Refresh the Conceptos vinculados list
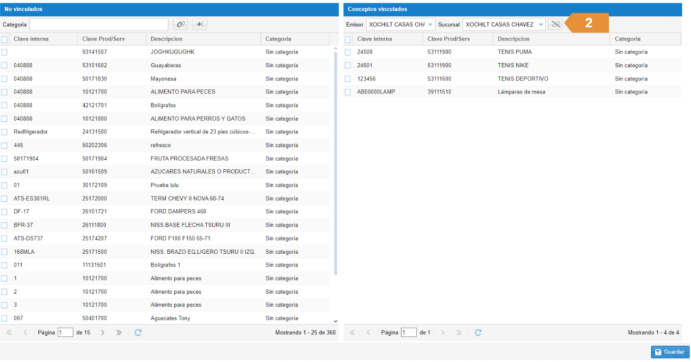691x362 pixels. (x=478, y=333)
